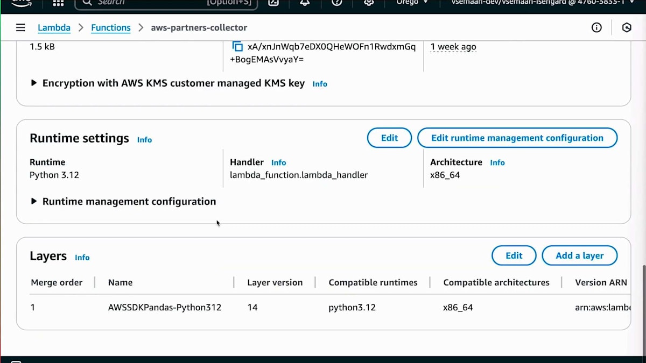Click the 1.5 kB package size value
Viewport: 646px width, 363px height.
tap(42, 47)
